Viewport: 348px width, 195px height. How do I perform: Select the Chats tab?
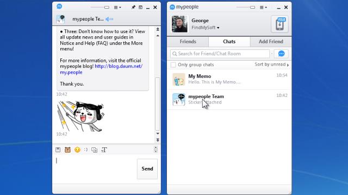pyautogui.click(x=229, y=42)
